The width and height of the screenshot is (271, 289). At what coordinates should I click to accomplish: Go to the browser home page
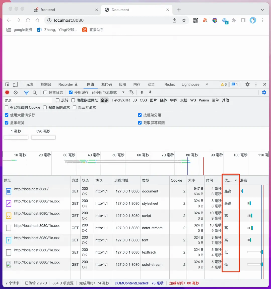(x=37, y=20)
